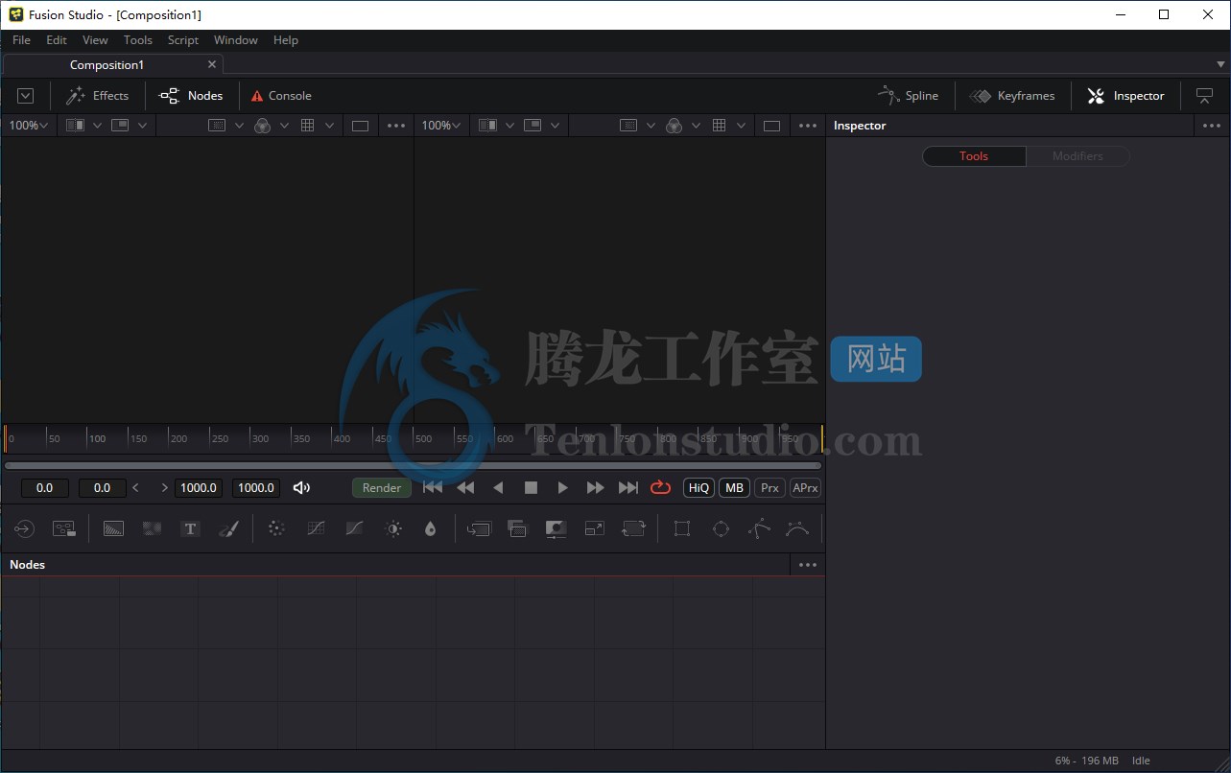The width and height of the screenshot is (1231, 773).
Task: Expand left viewer region of interest arrow
Action: 239,126
